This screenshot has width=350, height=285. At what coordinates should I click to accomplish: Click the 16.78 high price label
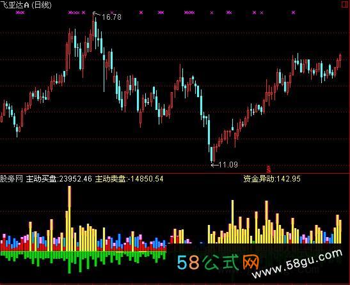pos(111,17)
